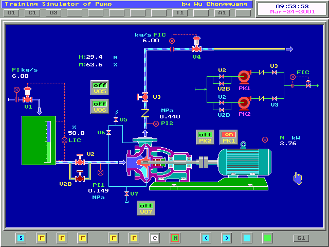Select the A1 button in top bar
Viewport: 329px width, 247px height.
tap(222, 12)
